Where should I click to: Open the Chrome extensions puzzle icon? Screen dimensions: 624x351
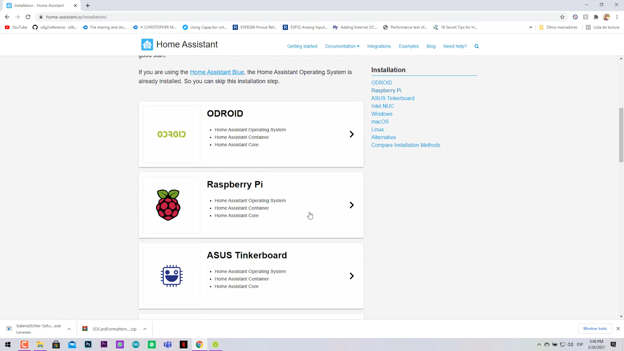point(596,17)
